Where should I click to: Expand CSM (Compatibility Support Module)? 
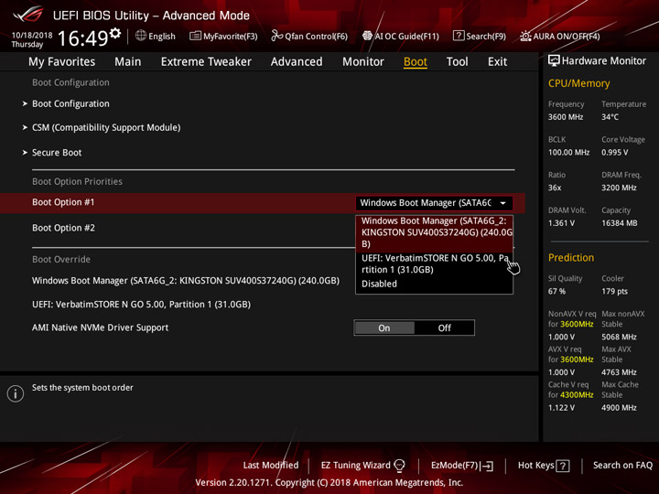click(106, 128)
